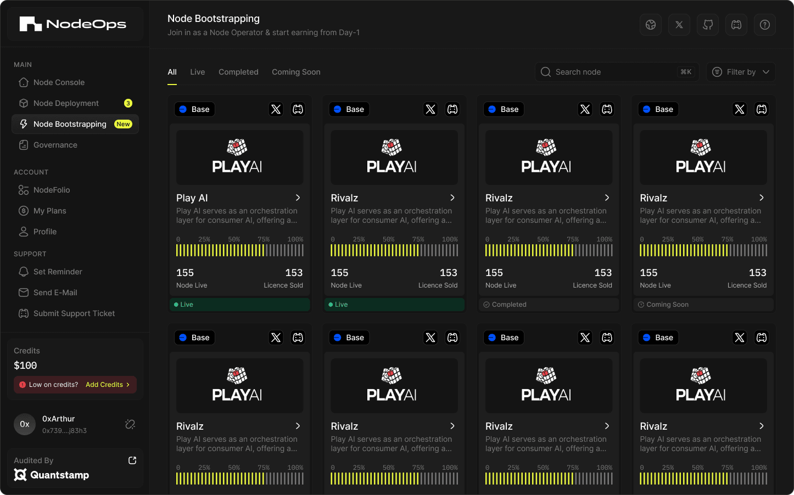The height and width of the screenshot is (495, 794).
Task: Click the Quantstamp auditor logo
Action: [52, 475]
